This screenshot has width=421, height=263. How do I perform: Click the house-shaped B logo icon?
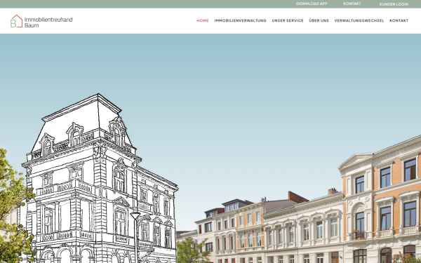[16, 21]
